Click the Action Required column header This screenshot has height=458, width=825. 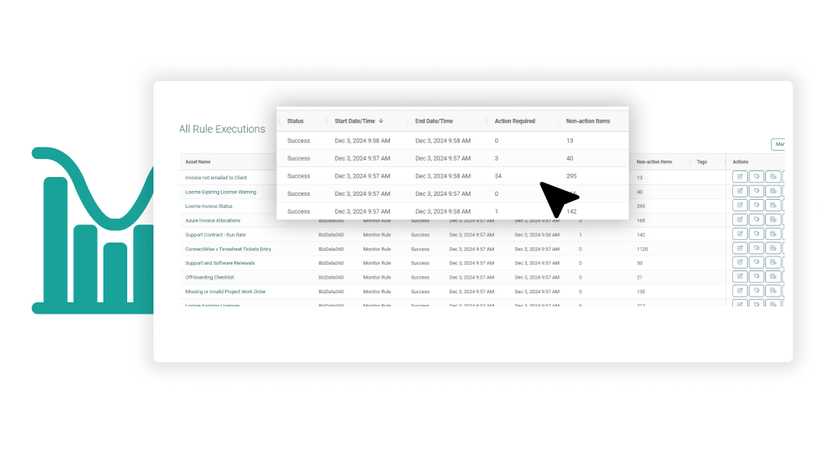[515, 120]
